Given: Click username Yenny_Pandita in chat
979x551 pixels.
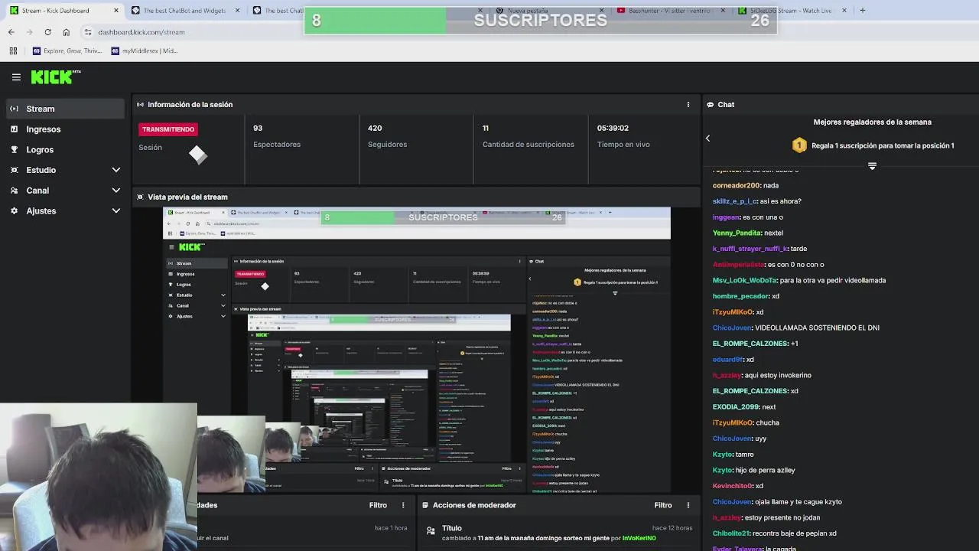Looking at the screenshot, I should click(737, 233).
